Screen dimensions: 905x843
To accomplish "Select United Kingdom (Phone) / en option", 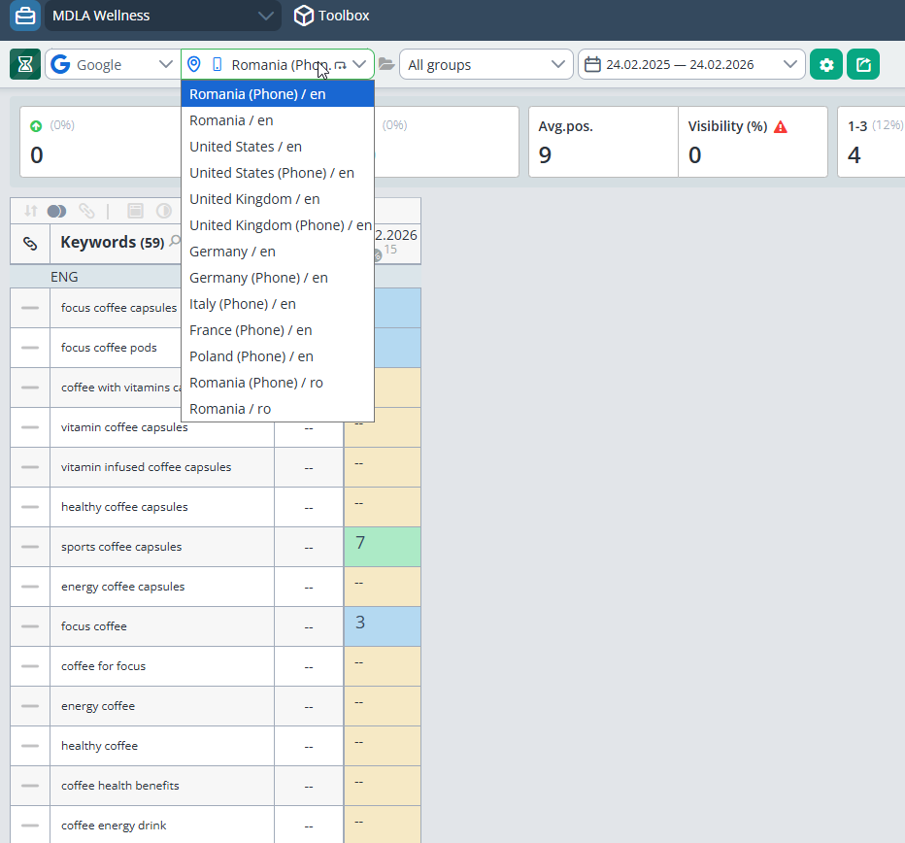I will pyautogui.click(x=278, y=225).
